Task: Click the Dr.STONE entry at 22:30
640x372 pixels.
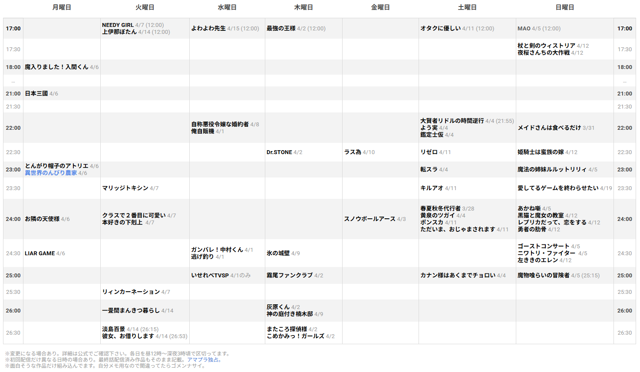Action: tap(279, 152)
